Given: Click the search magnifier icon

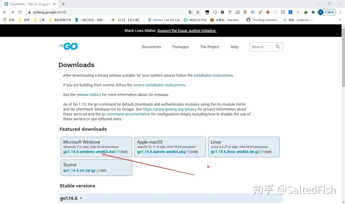Looking at the screenshot, I should tap(278, 47).
